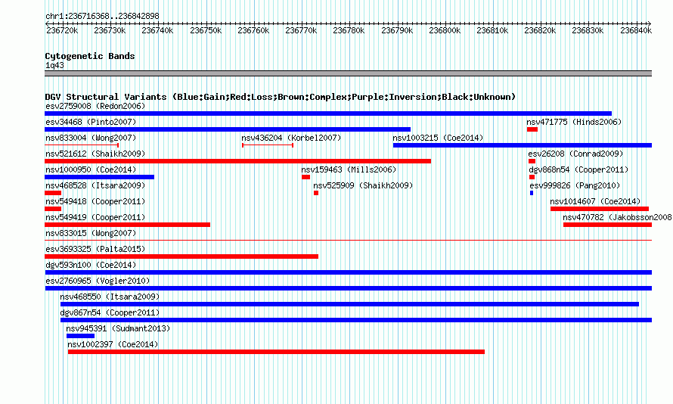Click the blue bar under nsv1003215

pos(523,145)
